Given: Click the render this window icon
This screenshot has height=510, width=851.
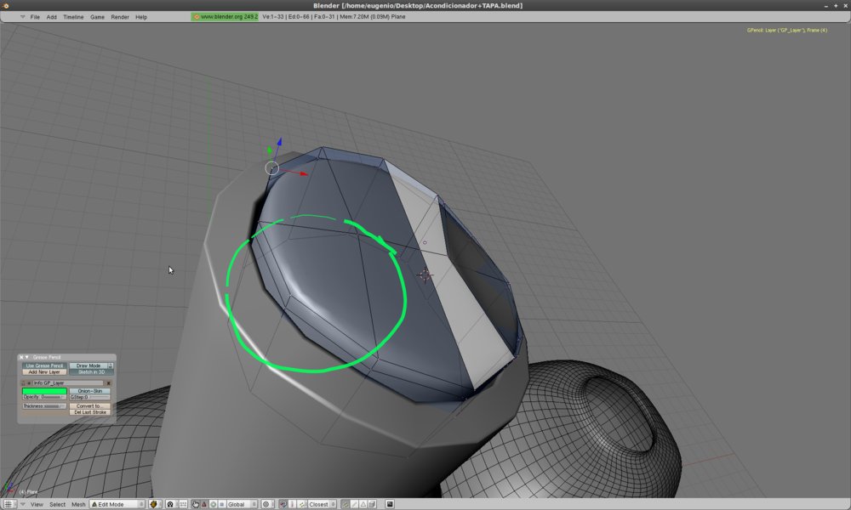Looking at the screenshot, I should tap(390, 504).
